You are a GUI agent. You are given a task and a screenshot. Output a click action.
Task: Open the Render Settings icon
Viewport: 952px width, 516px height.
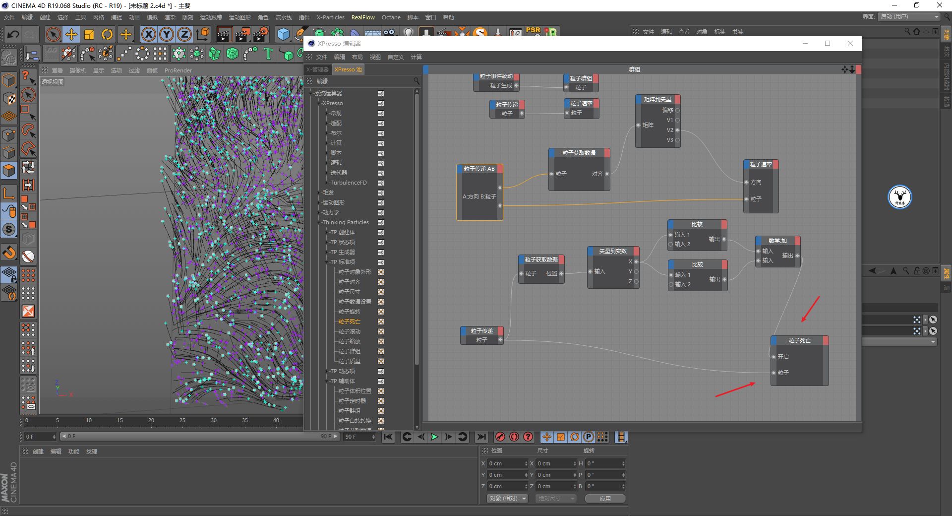(x=260, y=34)
